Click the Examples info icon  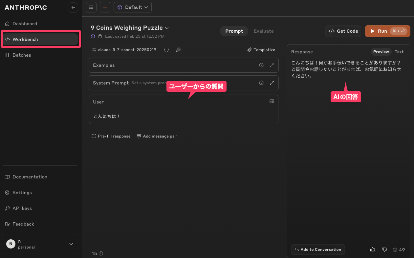(261, 65)
